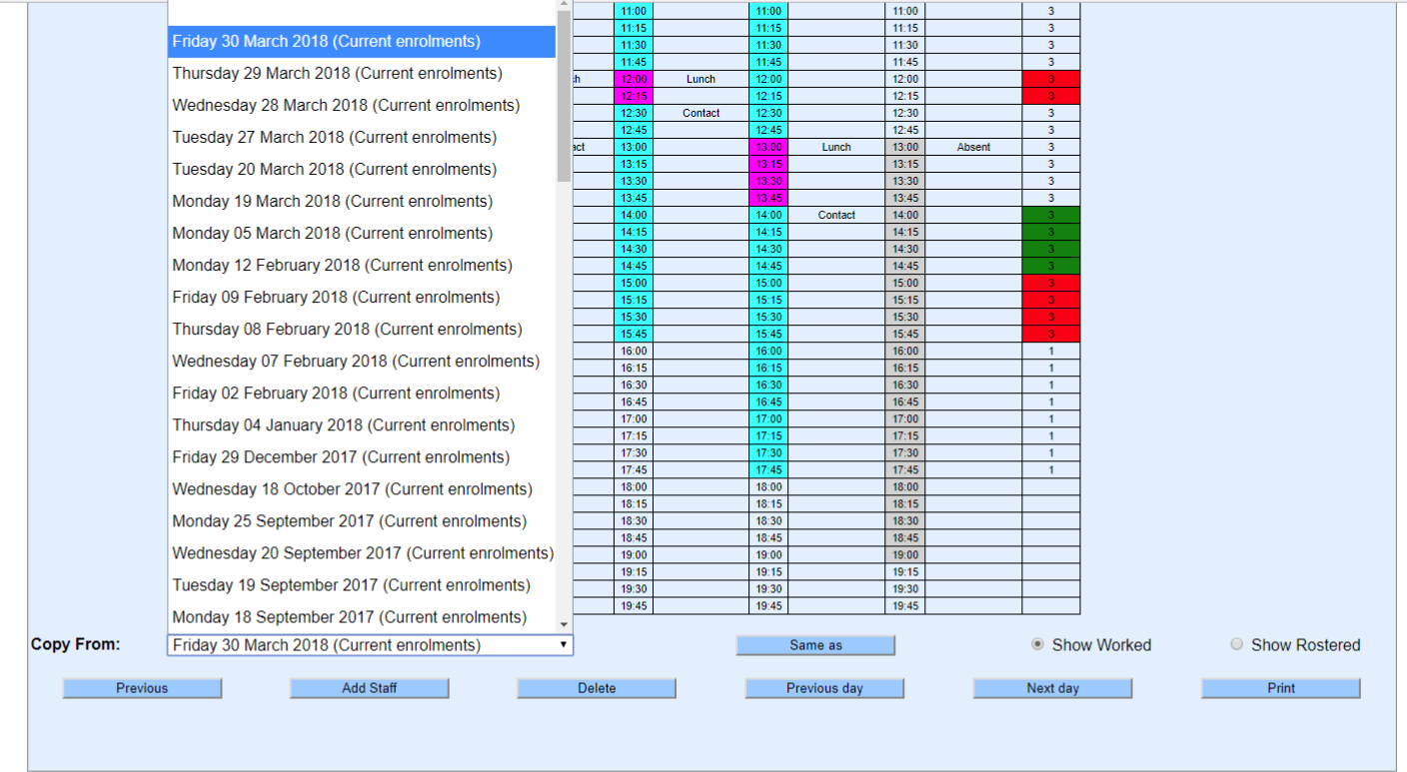
Task: Click the magenta 12:00 Lunch time cell
Action: [634, 79]
